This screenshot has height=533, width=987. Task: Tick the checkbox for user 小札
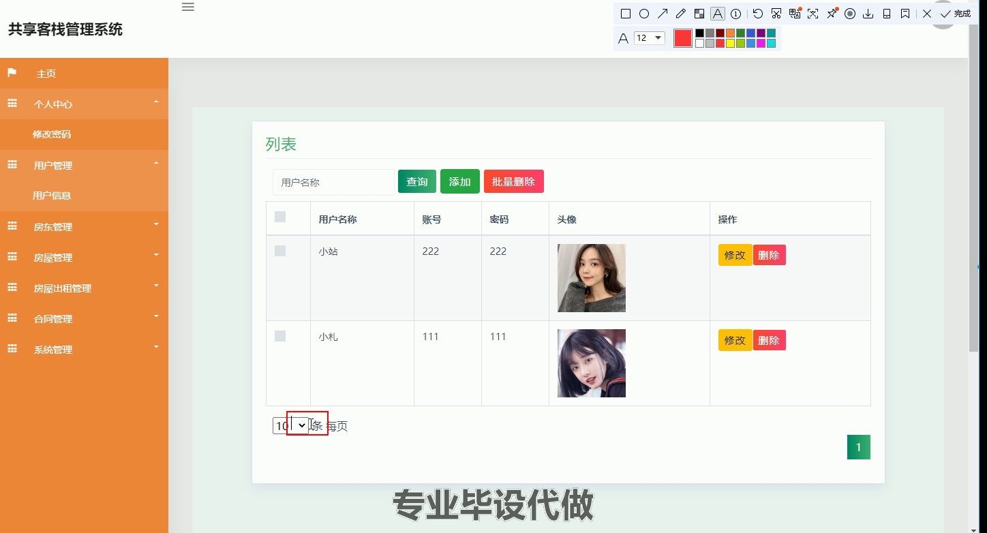click(280, 336)
